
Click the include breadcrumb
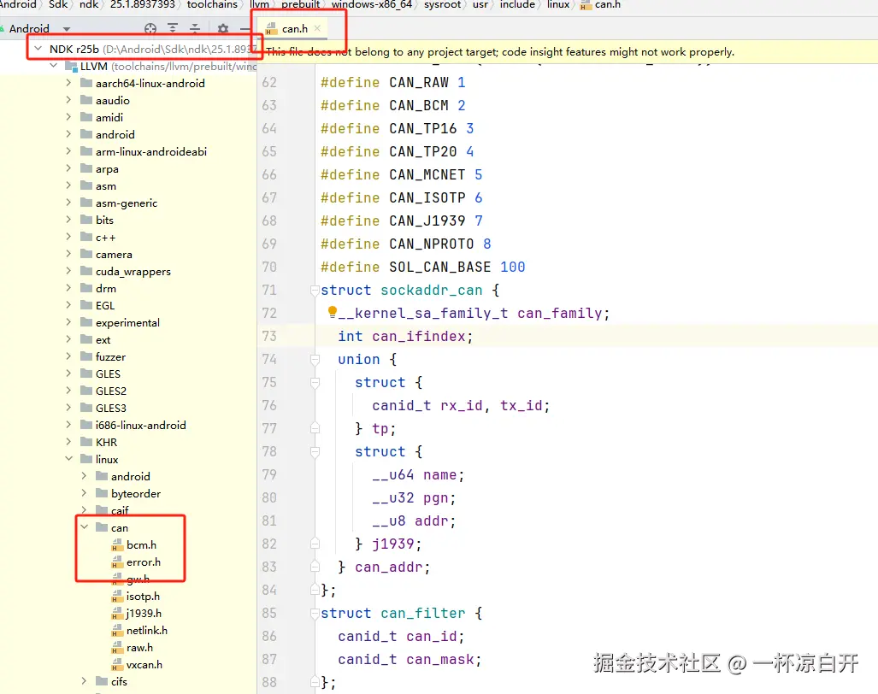[x=517, y=4]
